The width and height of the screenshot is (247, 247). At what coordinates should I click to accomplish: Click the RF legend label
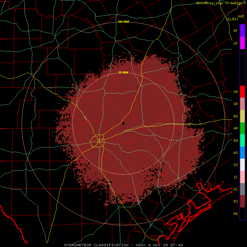[235, 31]
